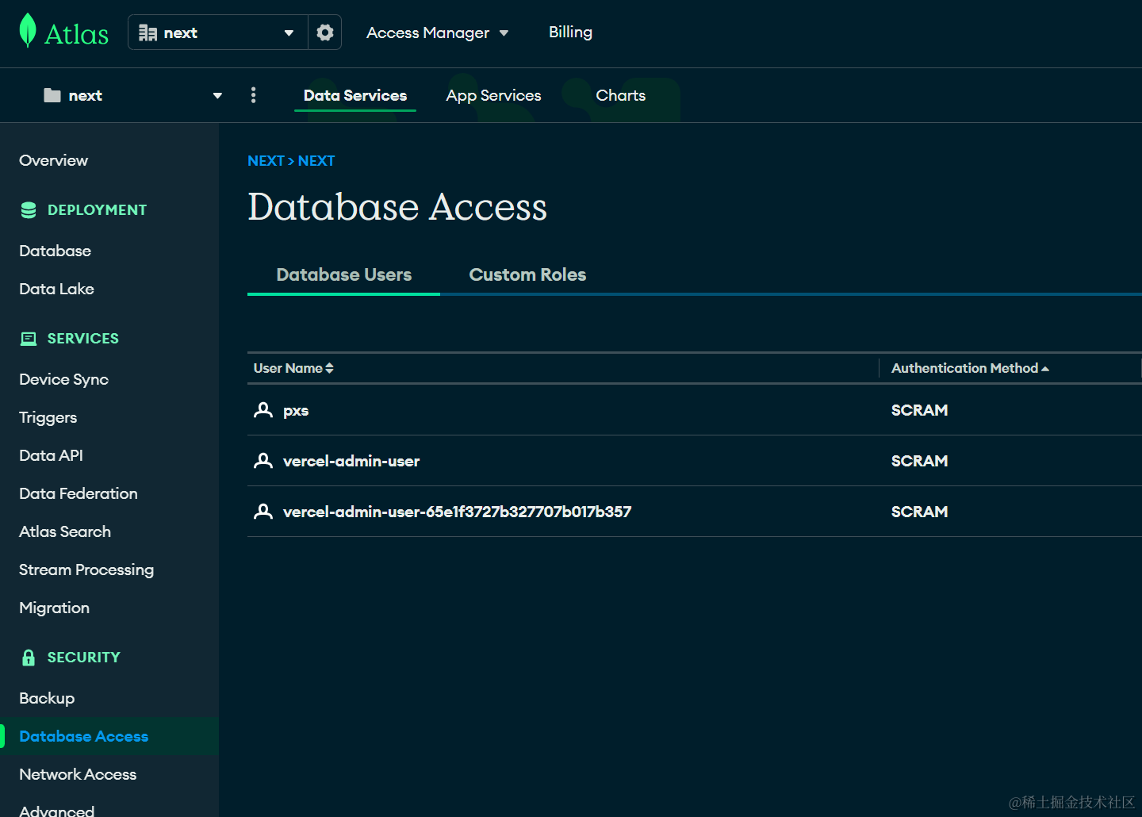
Task: Click the folder icon beside next
Action: [x=52, y=95]
